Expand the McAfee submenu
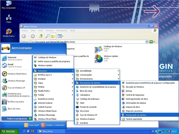This screenshot has height=134, width=179. click(53, 87)
